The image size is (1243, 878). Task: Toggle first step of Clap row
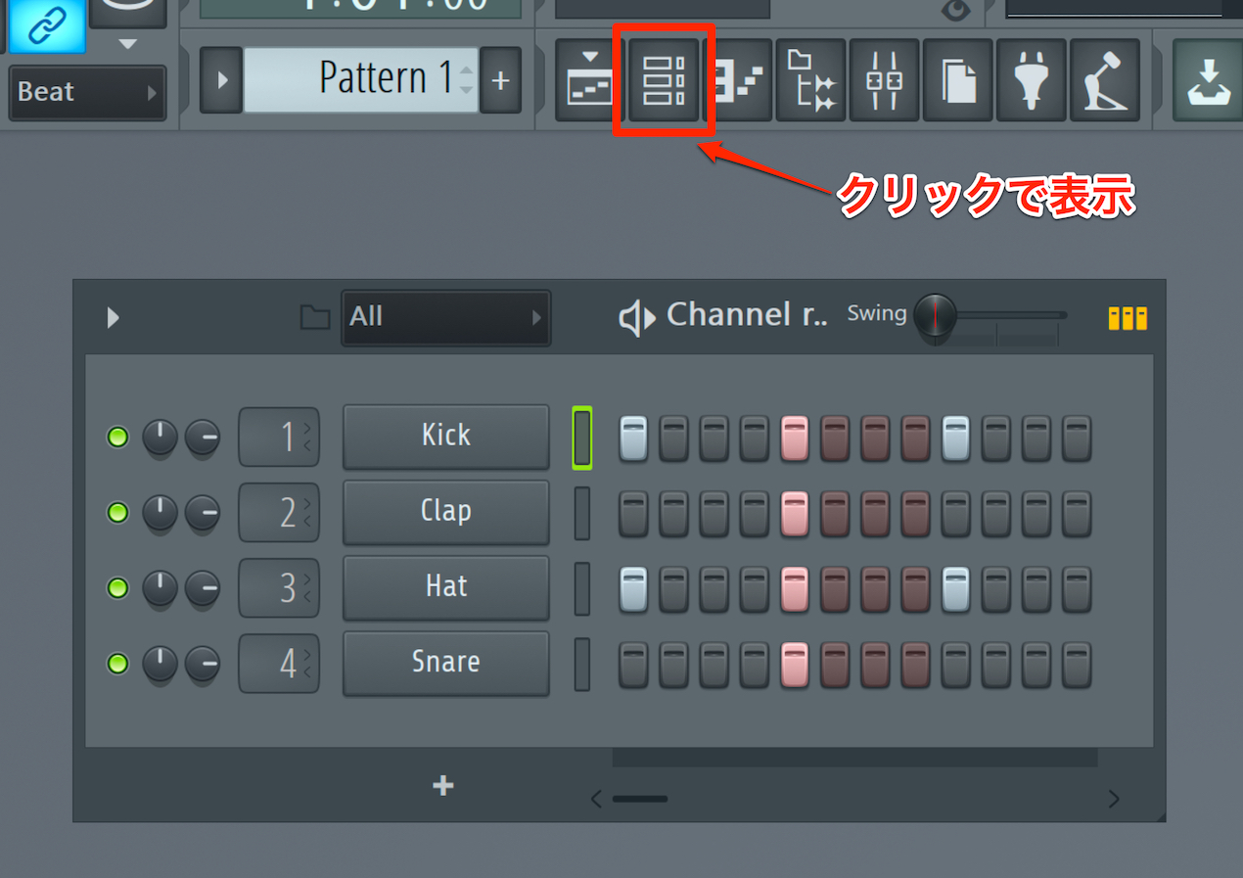coord(633,514)
